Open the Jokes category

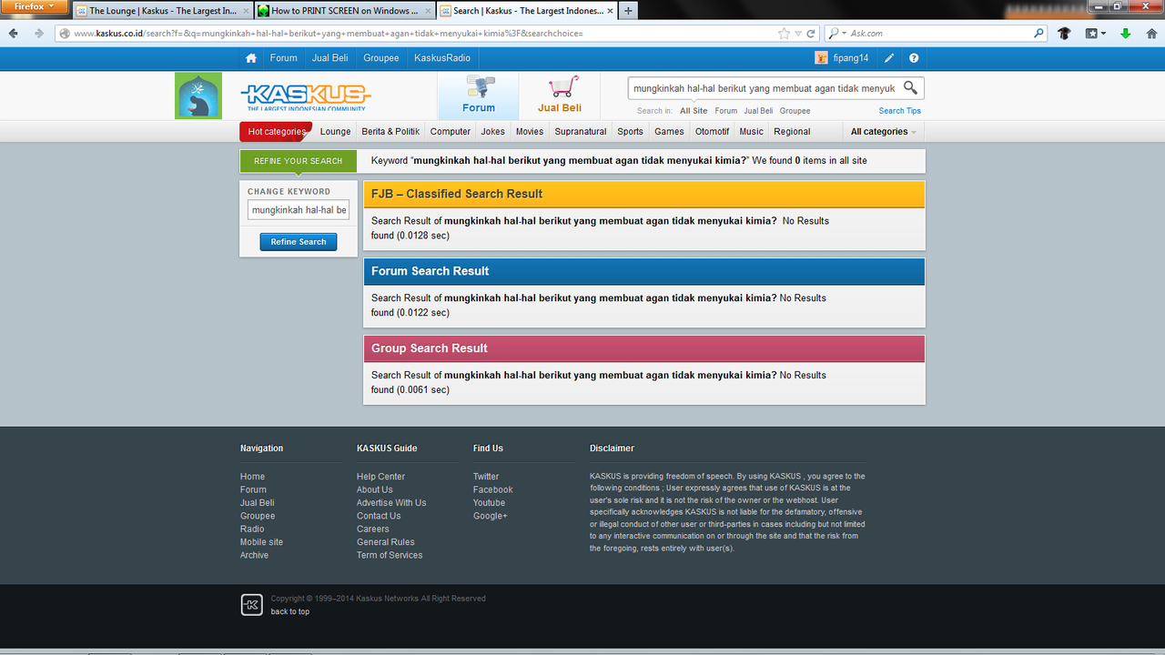pyautogui.click(x=493, y=132)
